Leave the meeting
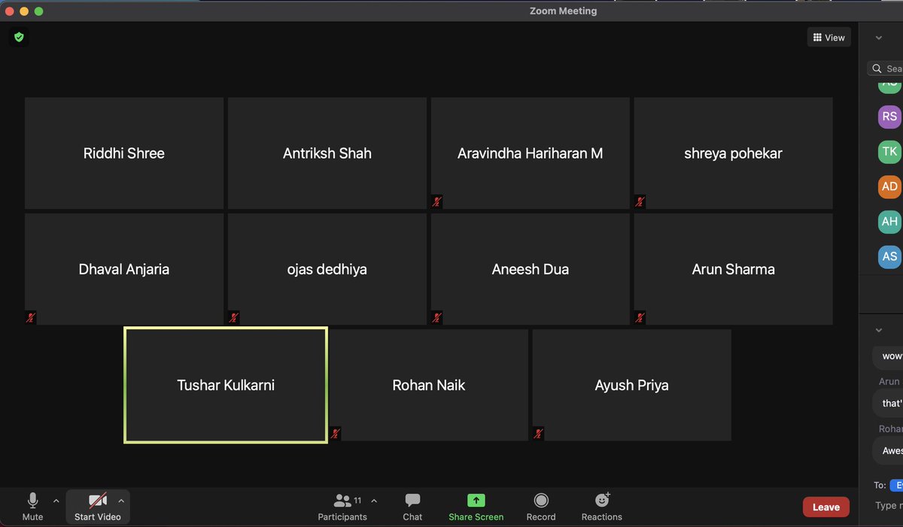This screenshot has height=527, width=903. click(825, 507)
